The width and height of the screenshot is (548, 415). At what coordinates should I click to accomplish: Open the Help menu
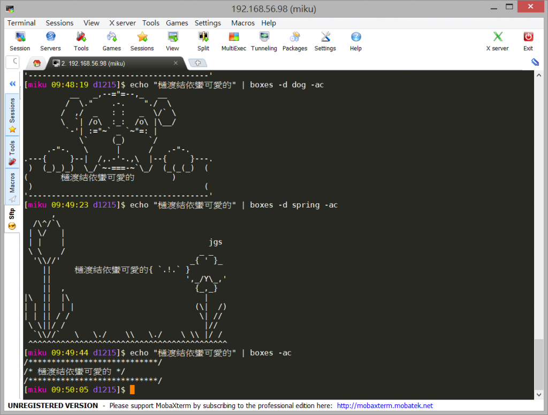pyautogui.click(x=269, y=23)
